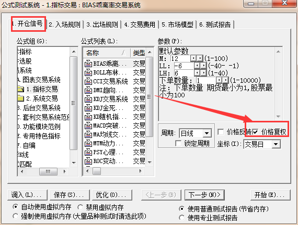
Task: Click the KDJ交易系统 formula icon
Action: [x=88, y=99]
